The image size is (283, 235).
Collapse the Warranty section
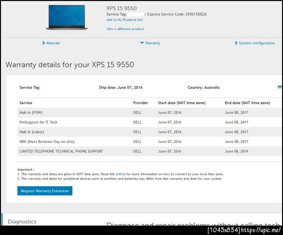pyautogui.click(x=150, y=43)
